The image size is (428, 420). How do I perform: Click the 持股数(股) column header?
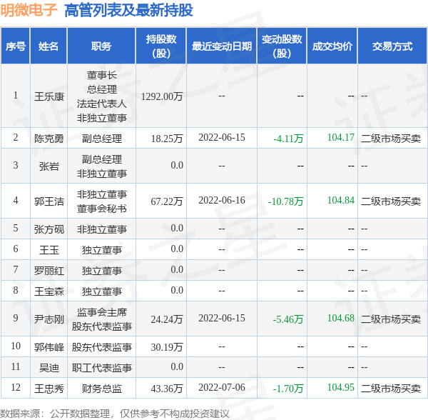coord(161,46)
